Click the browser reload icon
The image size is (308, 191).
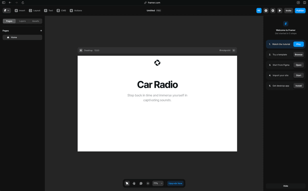[23, 2]
